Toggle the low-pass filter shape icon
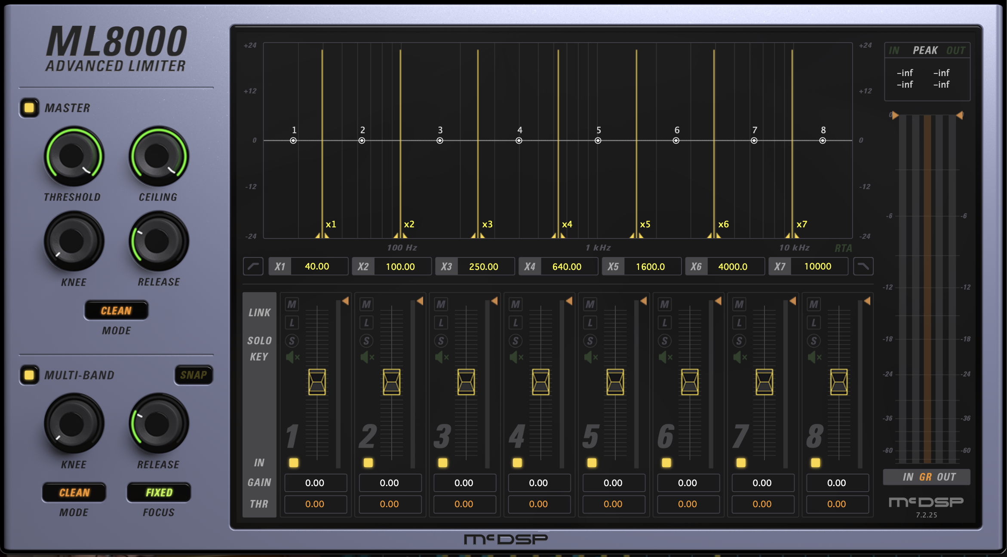The image size is (1007, 557). click(x=863, y=266)
